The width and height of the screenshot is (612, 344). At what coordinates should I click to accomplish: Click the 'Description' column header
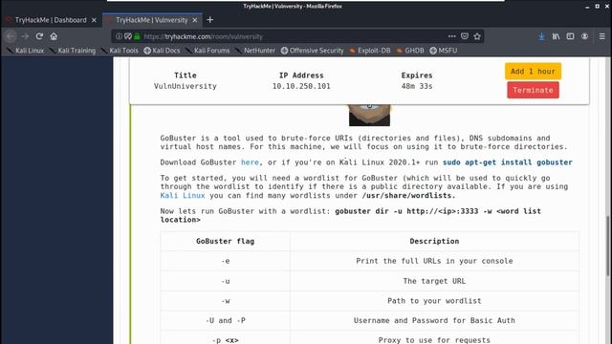[434, 241]
